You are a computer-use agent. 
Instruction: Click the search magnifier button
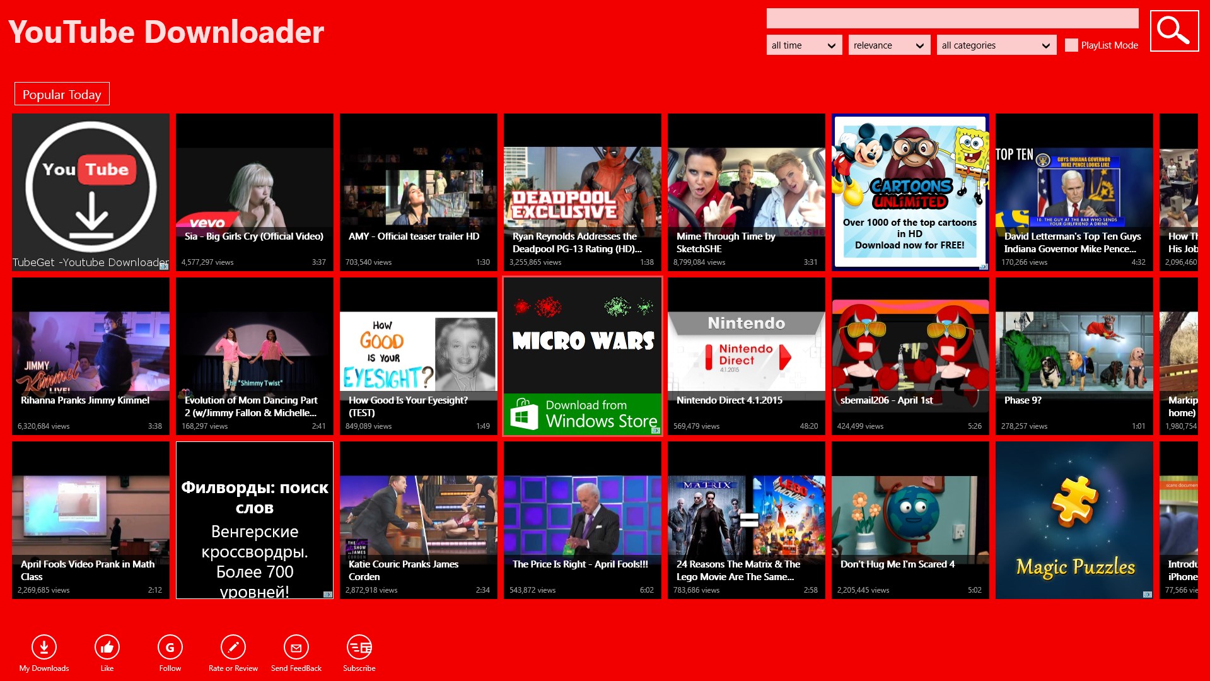coord(1174,31)
